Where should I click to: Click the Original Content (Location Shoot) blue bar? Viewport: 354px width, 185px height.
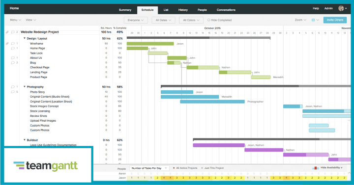(212, 102)
